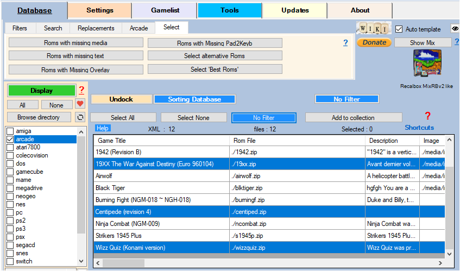This screenshot has width=460, height=271.
Task: Uncheck the Auto template checkbox
Action: click(399, 29)
